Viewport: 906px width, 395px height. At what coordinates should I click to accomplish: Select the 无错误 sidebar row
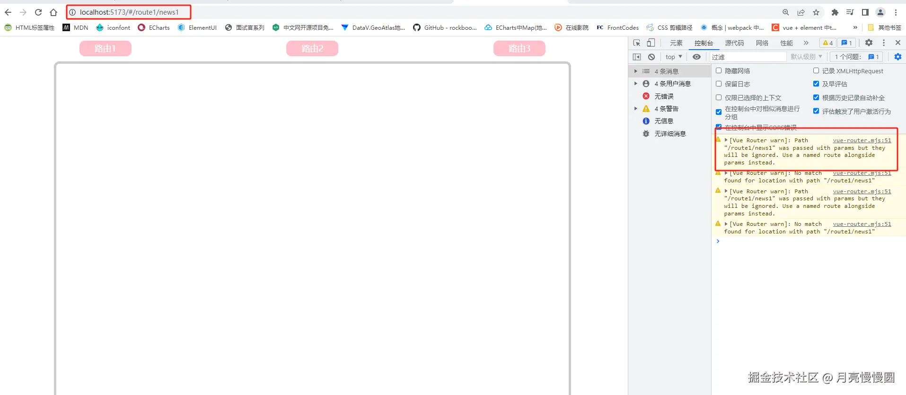(669, 96)
